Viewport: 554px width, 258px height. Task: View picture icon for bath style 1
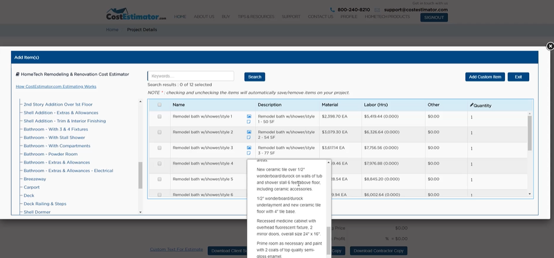coord(249,116)
